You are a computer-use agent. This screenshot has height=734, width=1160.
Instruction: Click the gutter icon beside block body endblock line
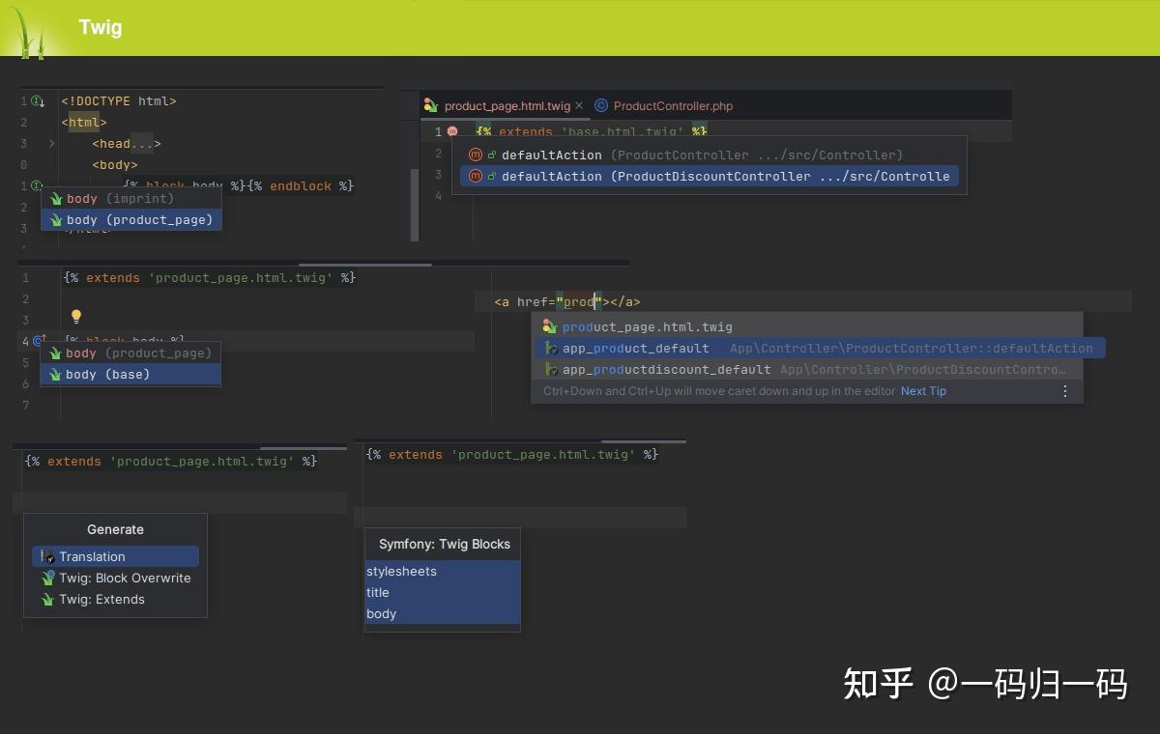(x=37, y=185)
